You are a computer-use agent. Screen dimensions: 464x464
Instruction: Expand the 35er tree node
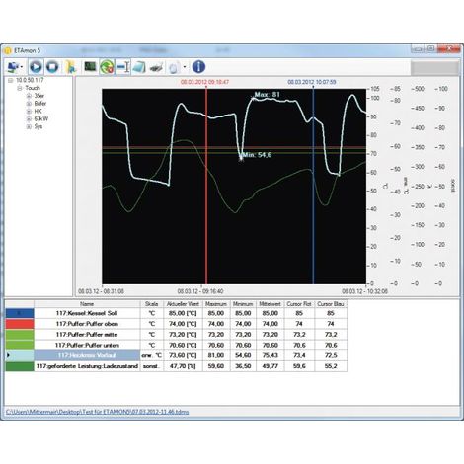(x=29, y=96)
